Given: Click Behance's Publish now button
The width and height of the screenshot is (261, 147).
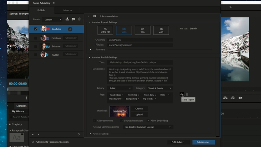Looking at the screenshot, I should click(x=71, y=46).
